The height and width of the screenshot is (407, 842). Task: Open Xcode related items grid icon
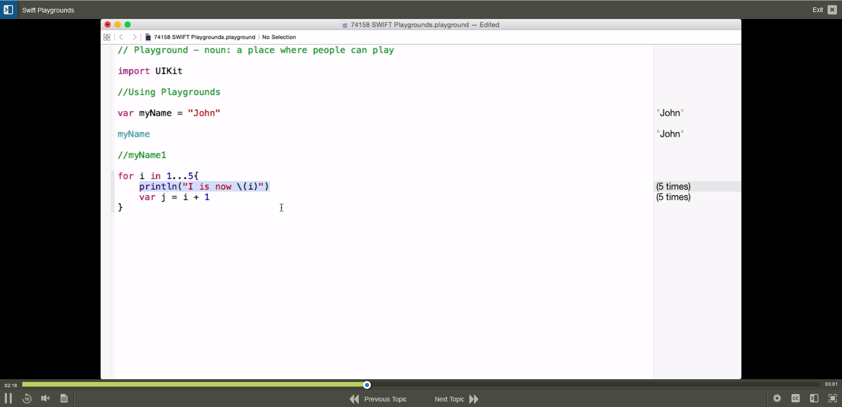pos(107,37)
